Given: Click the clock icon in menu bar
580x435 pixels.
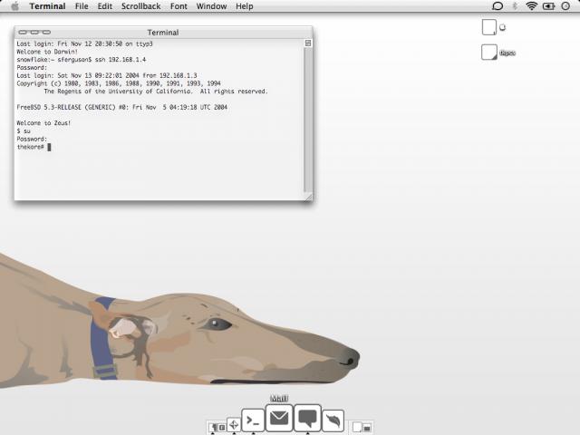Looking at the screenshot, I should point(565,6).
